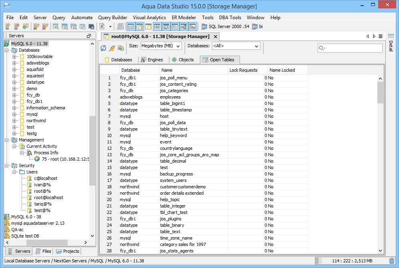Select the root@localhost user
The width and height of the screenshot is (399, 268).
click(48, 198)
